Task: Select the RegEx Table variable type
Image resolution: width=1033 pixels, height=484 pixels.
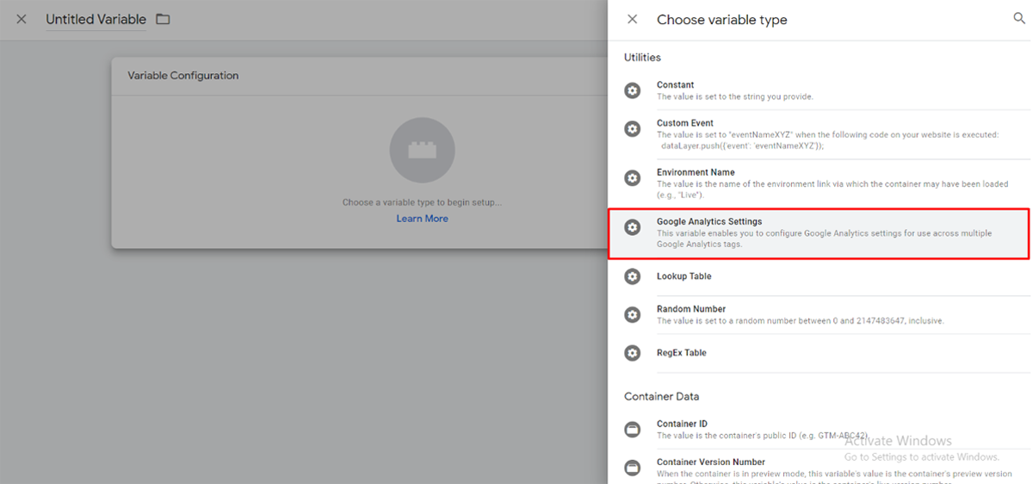Action: (x=819, y=353)
